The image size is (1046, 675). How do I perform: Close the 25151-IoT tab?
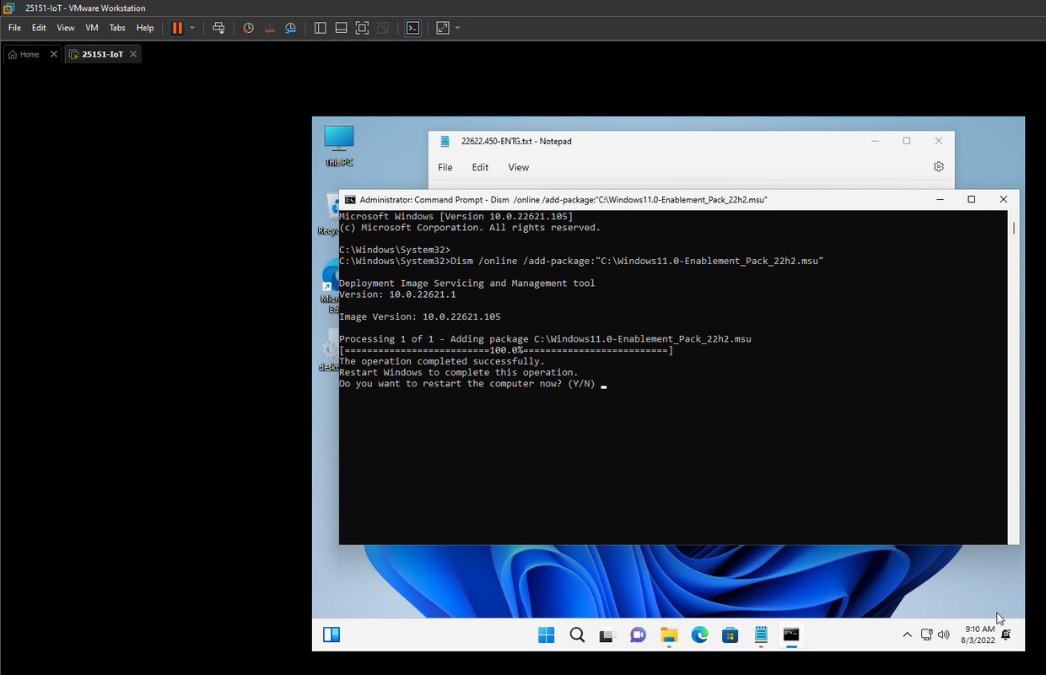point(133,54)
